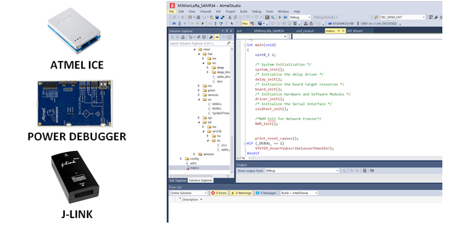Pin the Solution Explorer panel
Viewport: 470px width, 225px height.
(x=227, y=31)
